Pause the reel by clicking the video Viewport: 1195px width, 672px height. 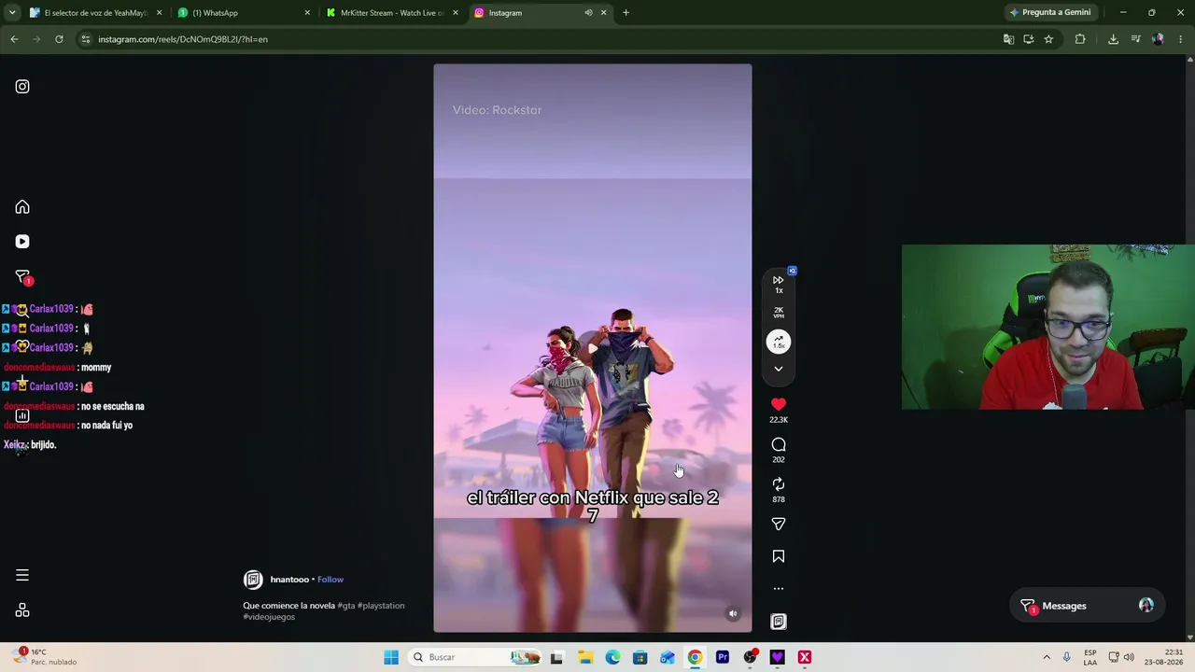(593, 347)
